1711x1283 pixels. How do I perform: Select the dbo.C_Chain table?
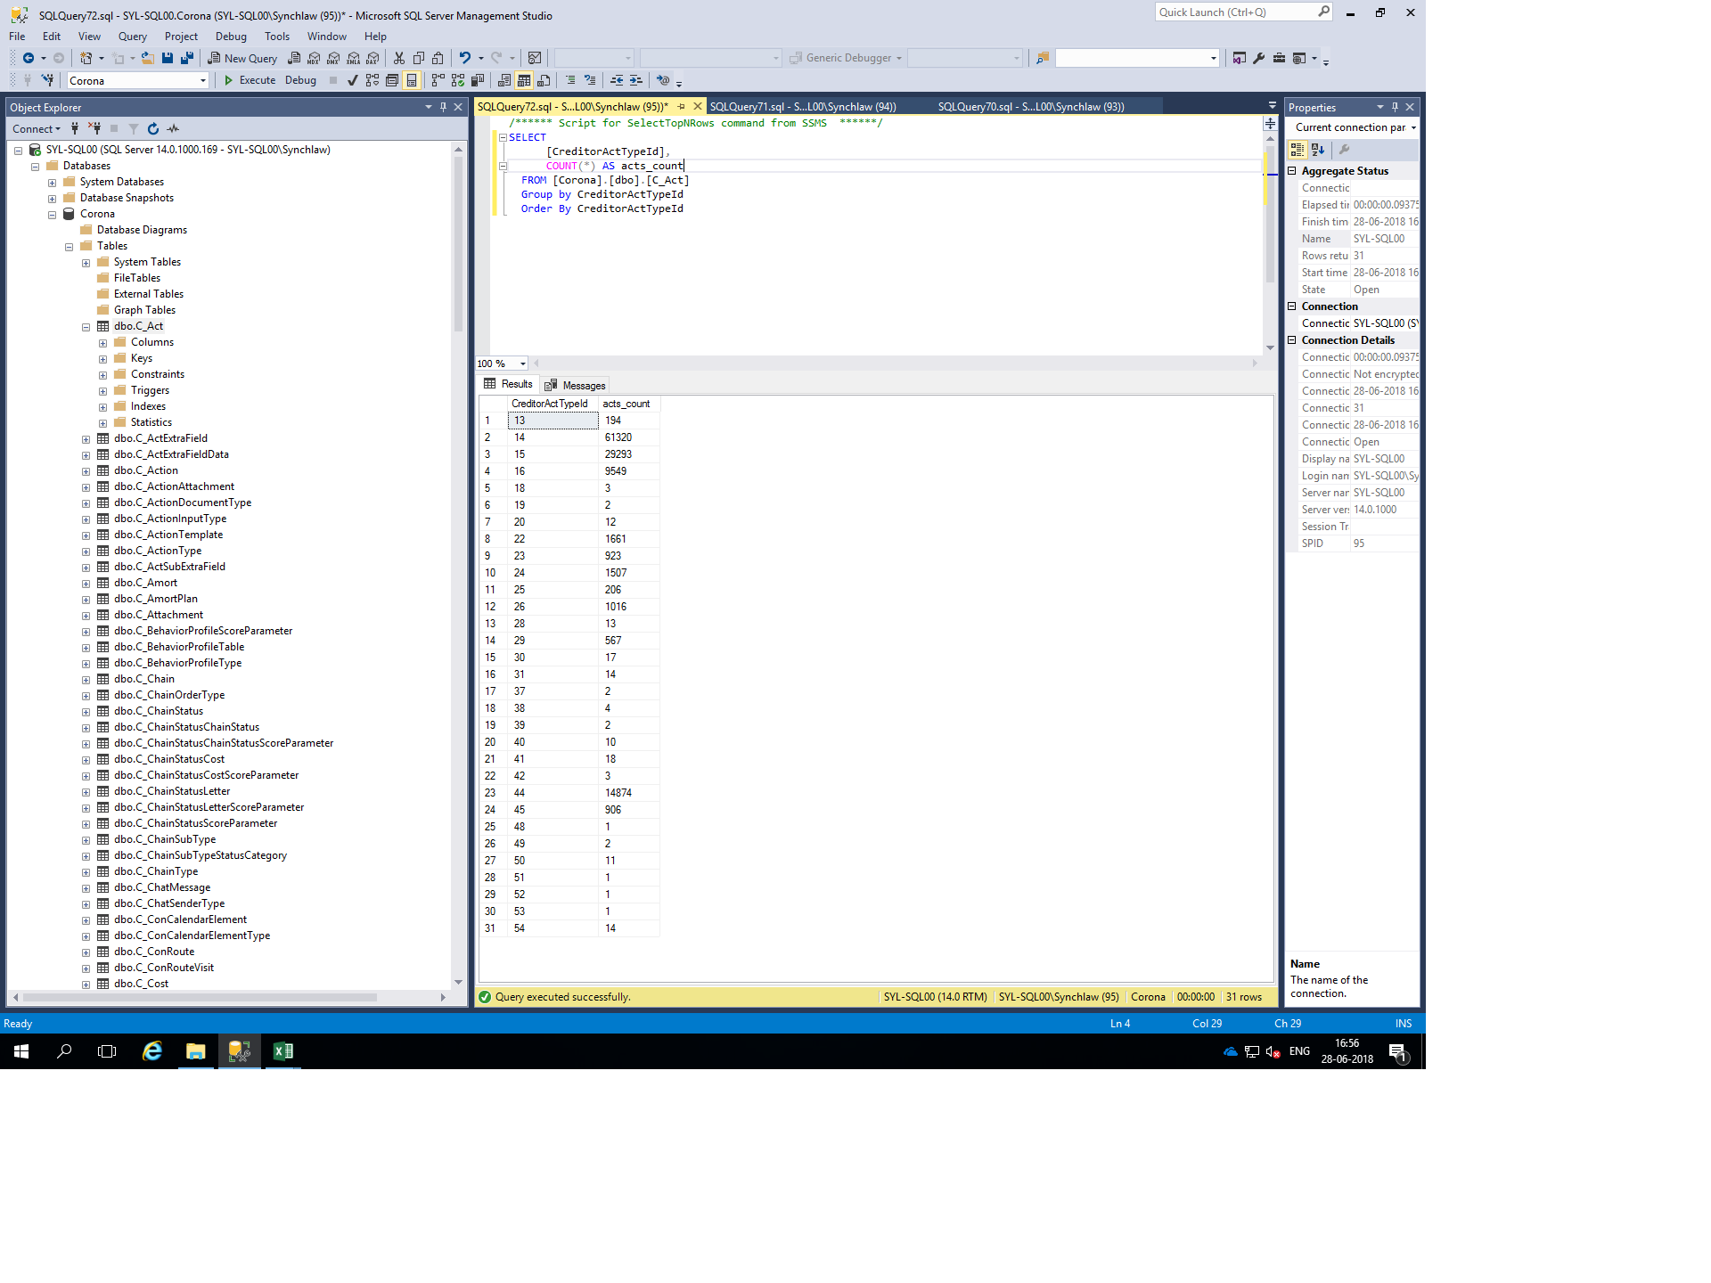pyautogui.click(x=144, y=679)
